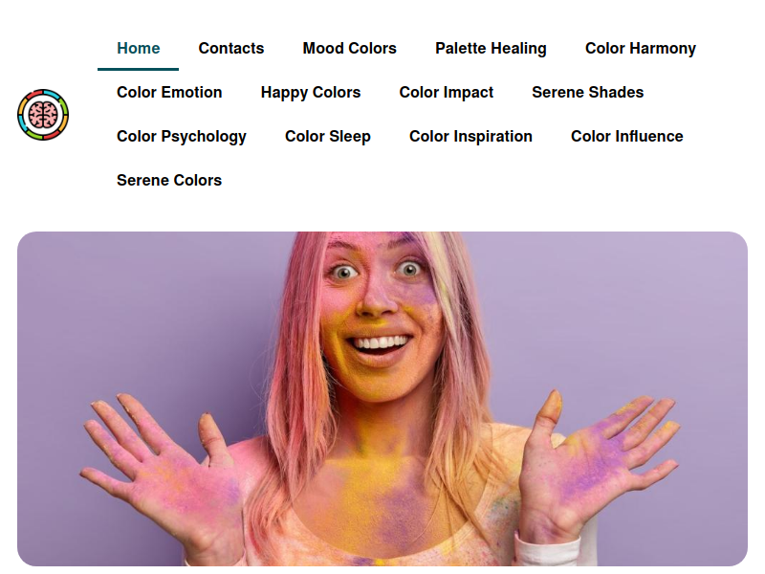Open the Home menu item
The image size is (765, 574).
[x=138, y=49]
